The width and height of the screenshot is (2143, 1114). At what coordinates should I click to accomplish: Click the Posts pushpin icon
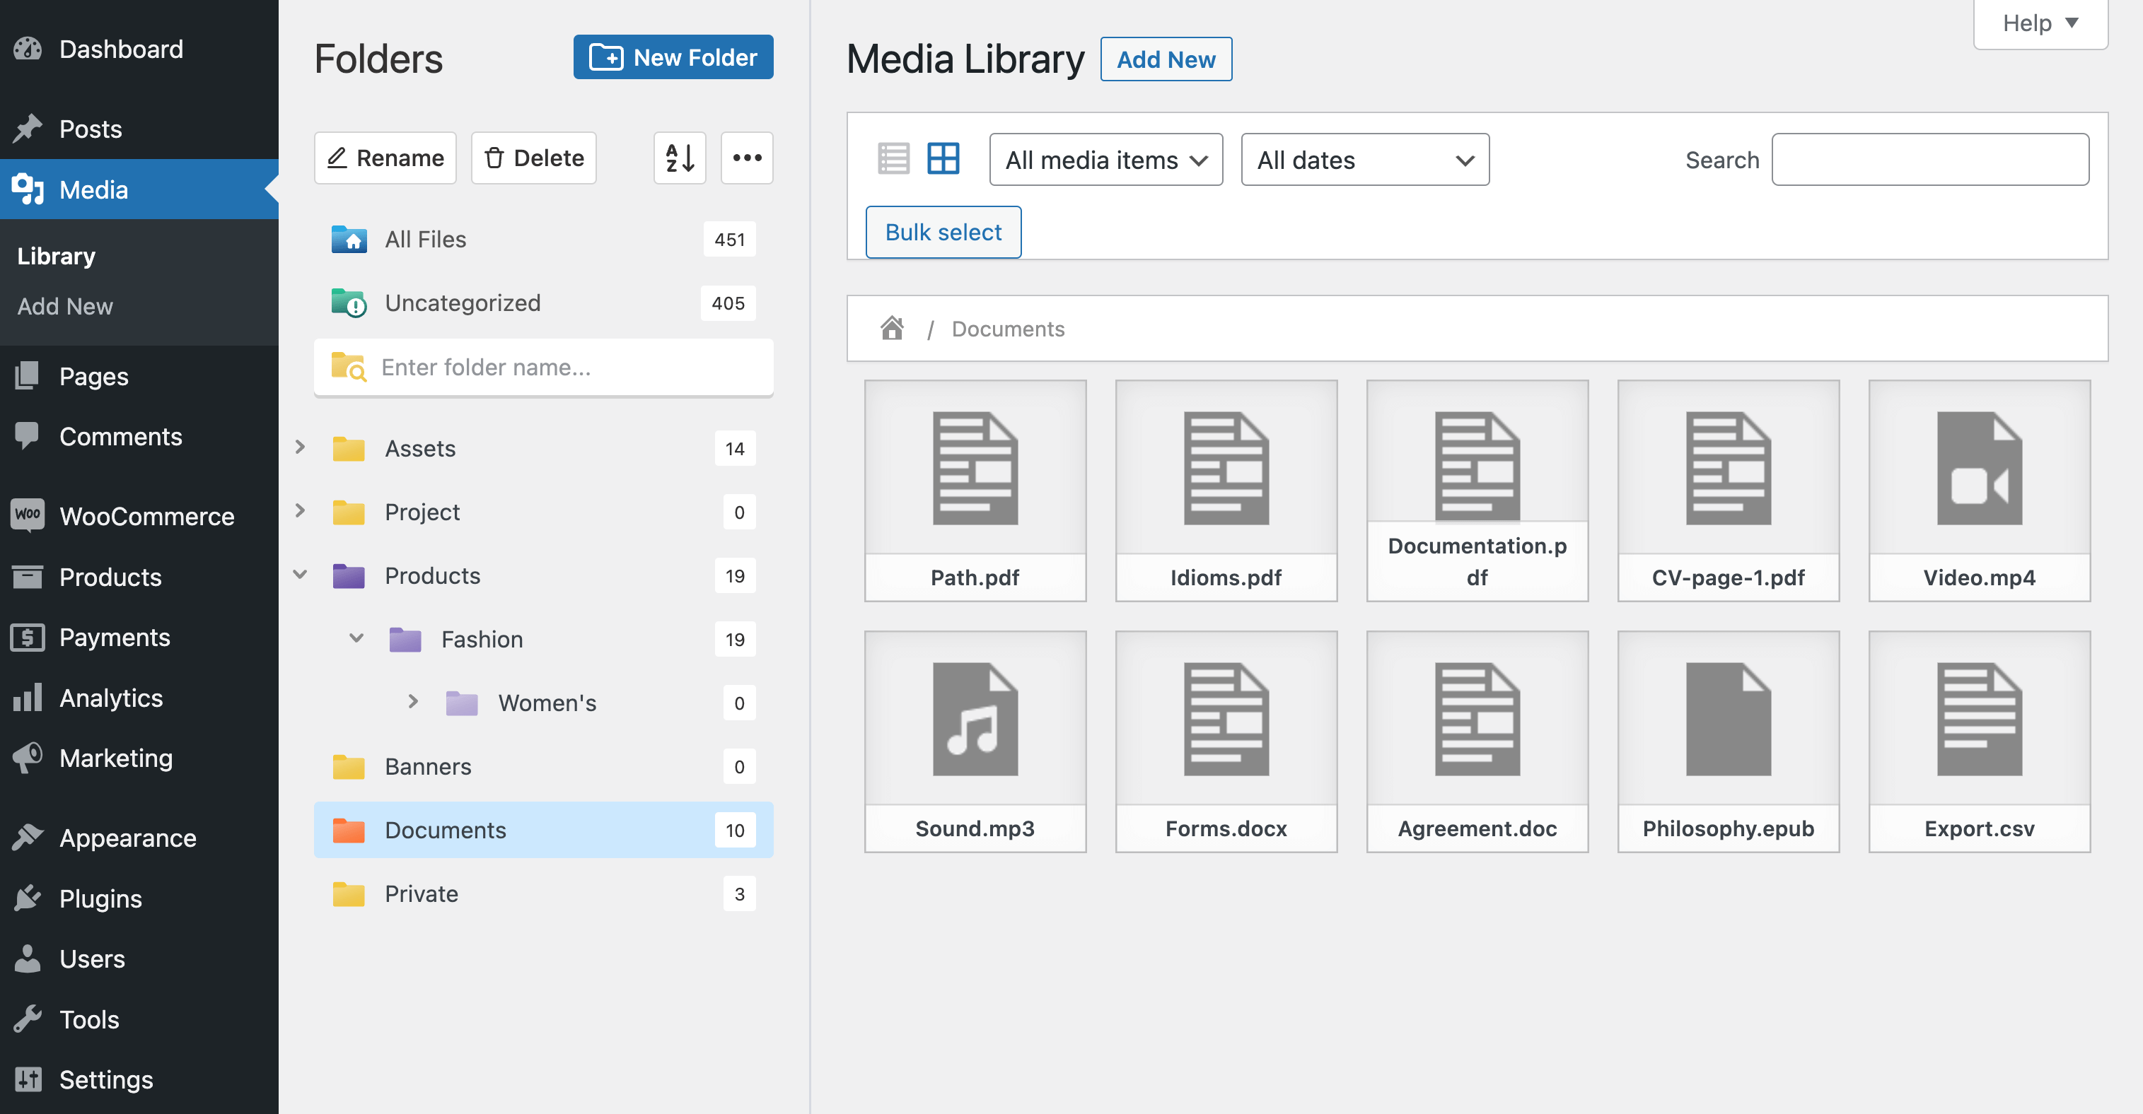coord(28,129)
